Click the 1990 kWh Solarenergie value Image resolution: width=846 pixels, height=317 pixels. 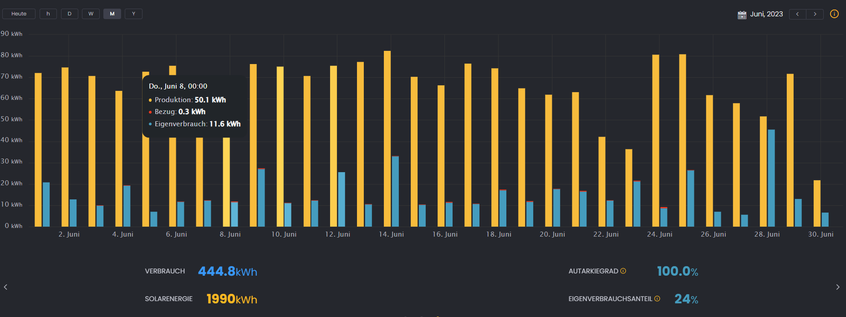232,299
